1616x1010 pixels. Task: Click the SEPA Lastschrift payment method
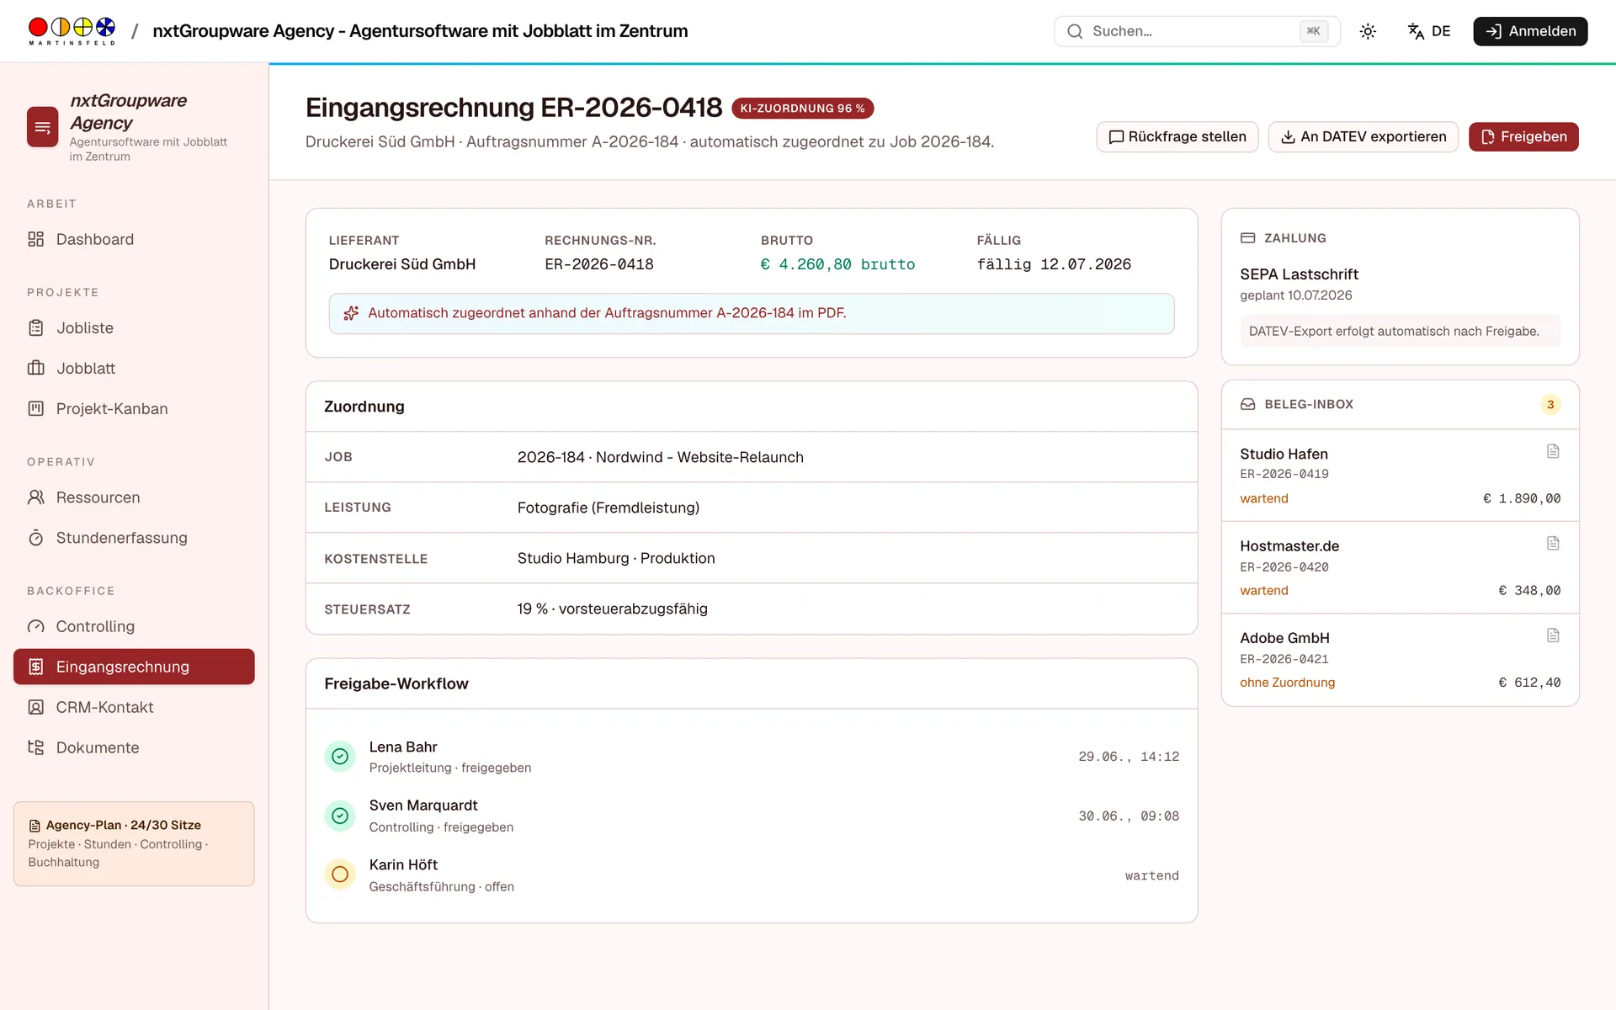coord(1299,274)
